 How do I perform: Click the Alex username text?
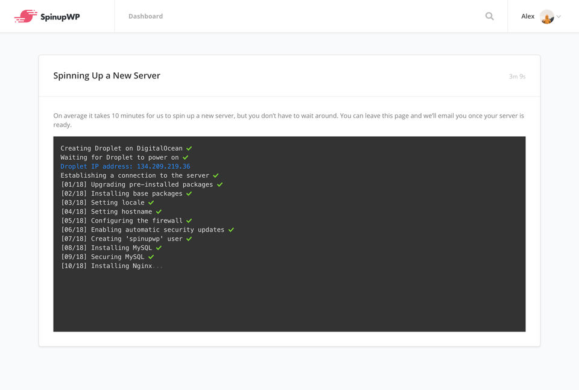pyautogui.click(x=528, y=16)
